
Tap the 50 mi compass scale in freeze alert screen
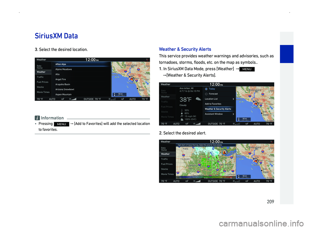pos(244,177)
